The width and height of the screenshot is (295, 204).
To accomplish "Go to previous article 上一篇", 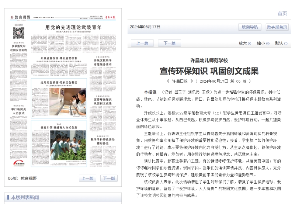I will pos(142,43).
